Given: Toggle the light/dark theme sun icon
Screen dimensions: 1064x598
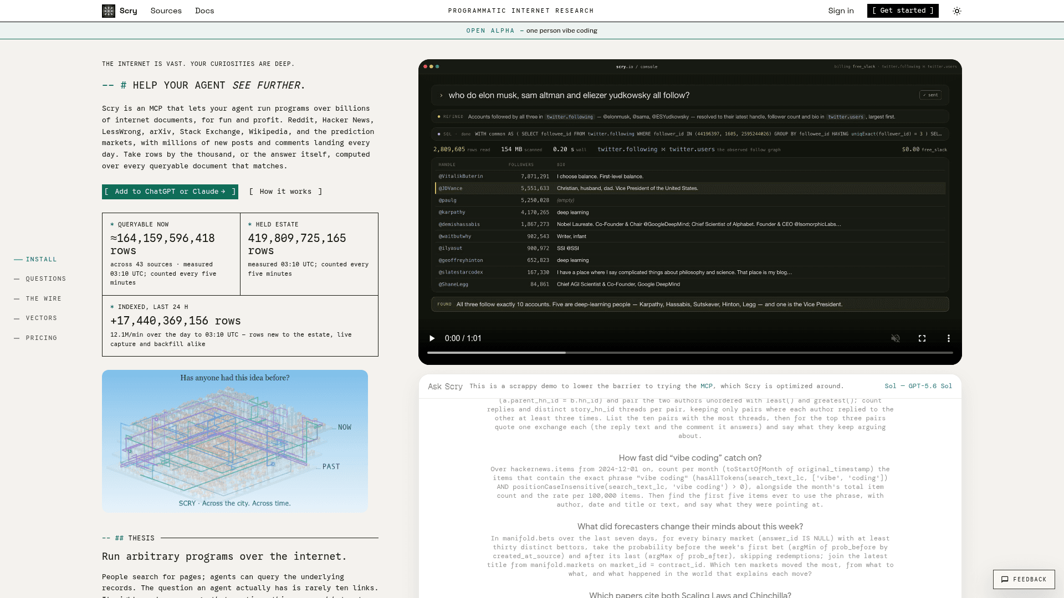Looking at the screenshot, I should [957, 11].
